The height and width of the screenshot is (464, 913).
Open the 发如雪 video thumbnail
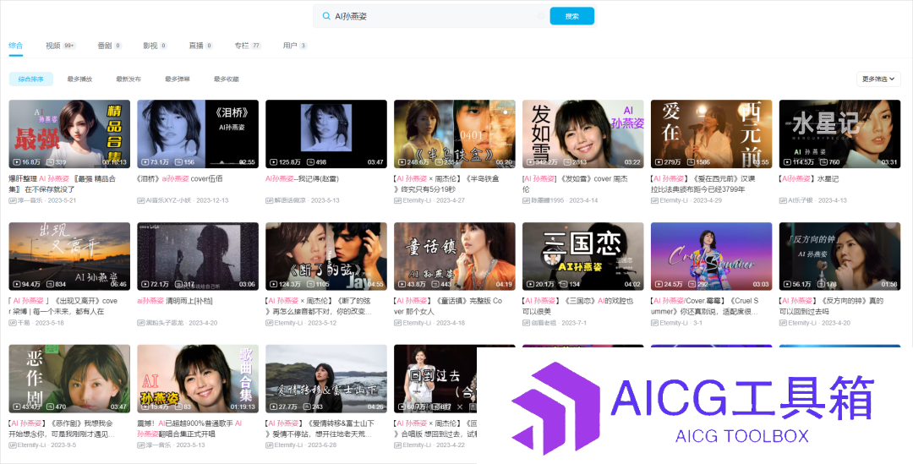[x=582, y=134]
